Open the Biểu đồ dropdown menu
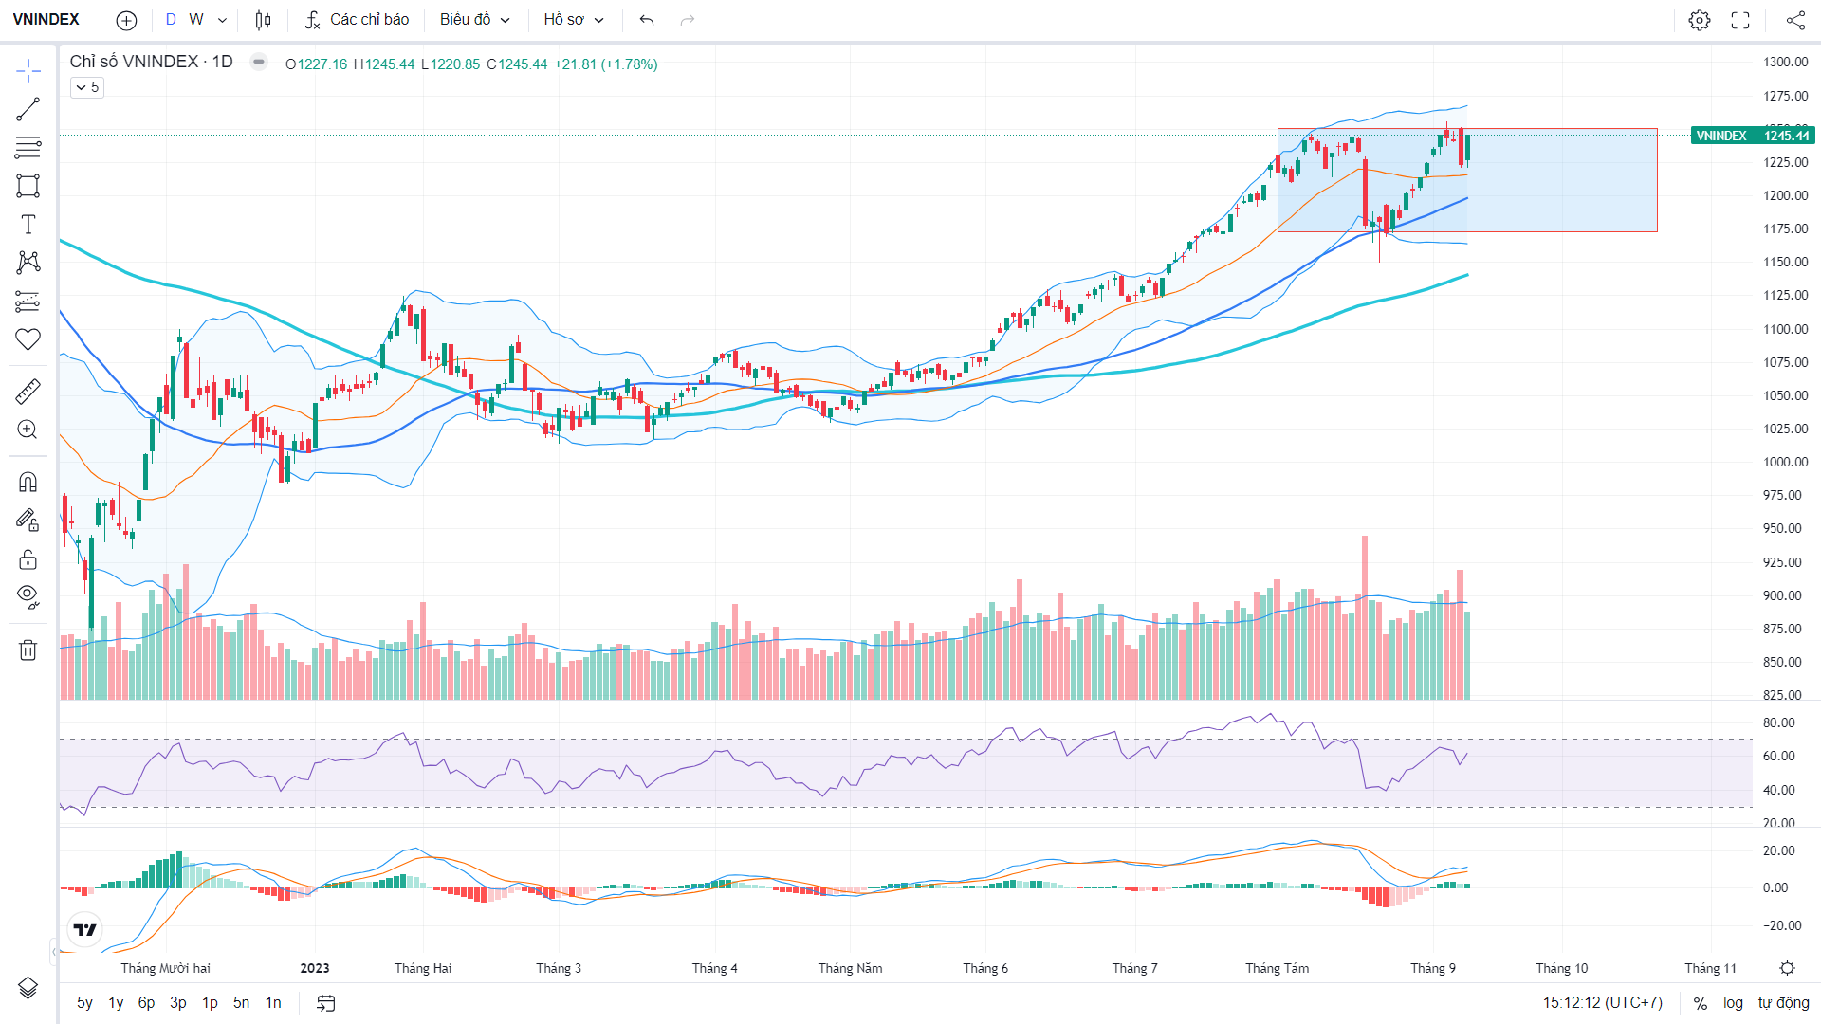This screenshot has width=1821, height=1024. tap(475, 20)
